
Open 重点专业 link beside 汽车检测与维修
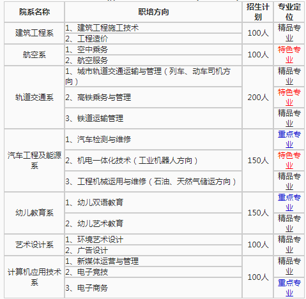(289, 139)
